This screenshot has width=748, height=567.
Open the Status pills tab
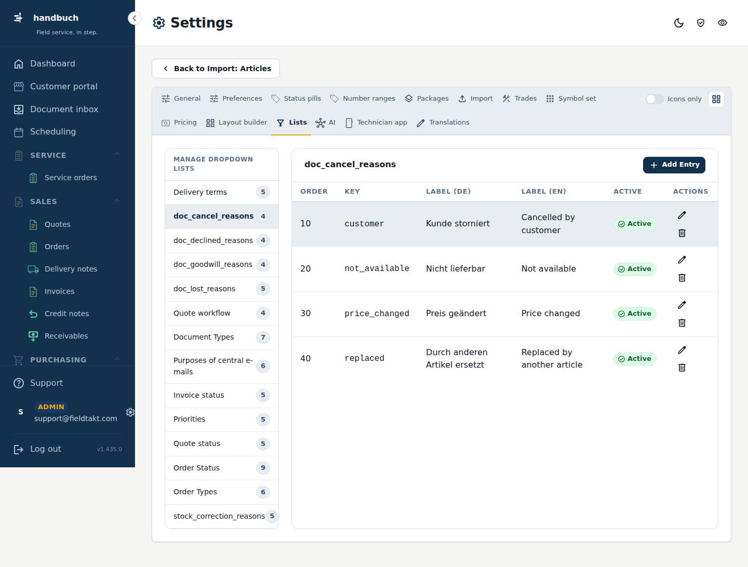tap(296, 99)
